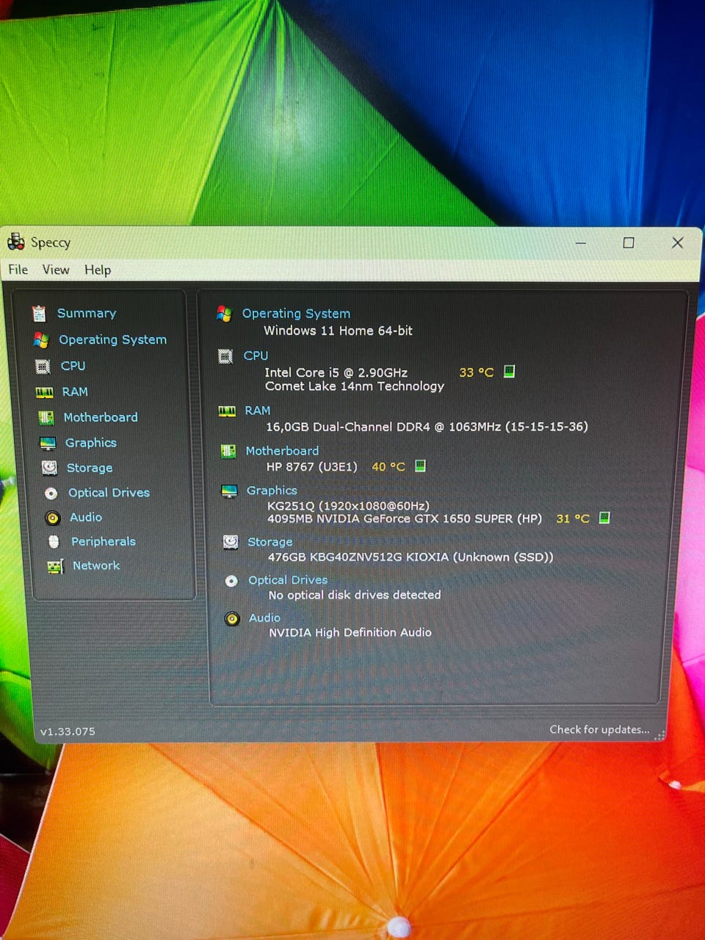705x940 pixels.
Task: Click the Network icon in sidebar
Action: coord(55,566)
